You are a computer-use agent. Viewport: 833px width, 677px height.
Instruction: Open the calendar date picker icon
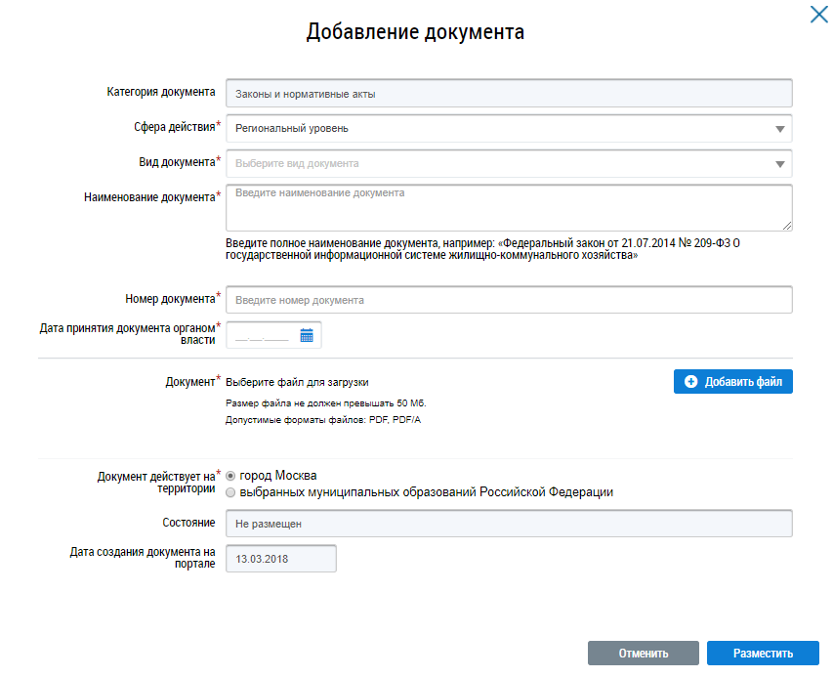[306, 335]
